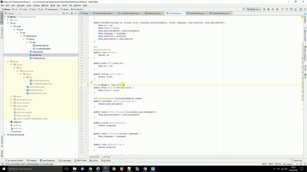Open the Messages tool window
The image size is (307, 172).
[x=65, y=161]
